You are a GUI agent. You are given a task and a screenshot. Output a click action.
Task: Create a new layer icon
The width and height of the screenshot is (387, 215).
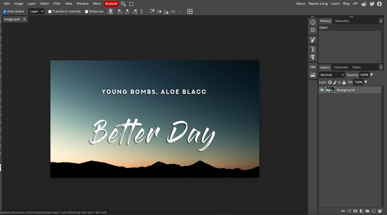[373, 211]
